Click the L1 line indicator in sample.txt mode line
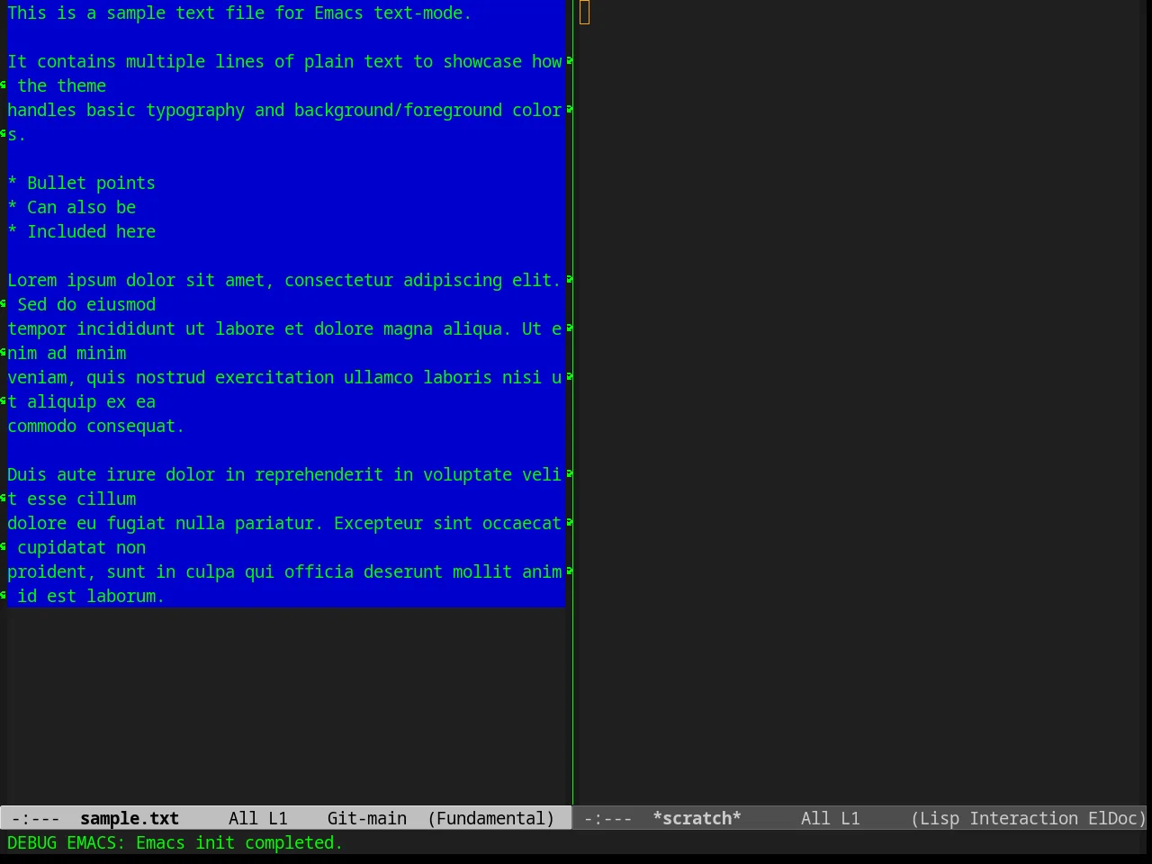 point(278,818)
